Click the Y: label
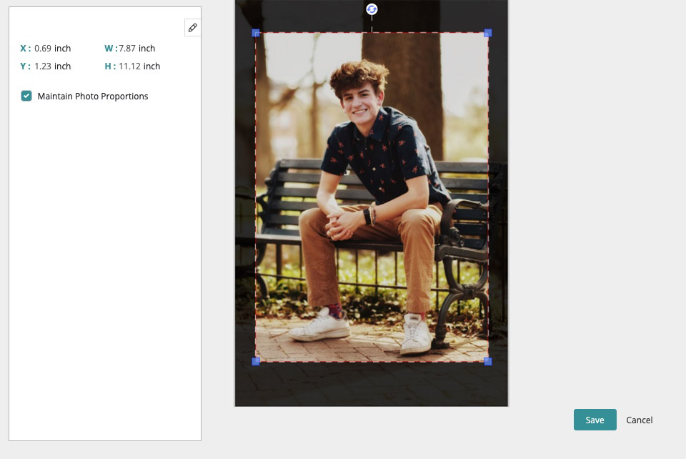The image size is (686, 459). 25,66
